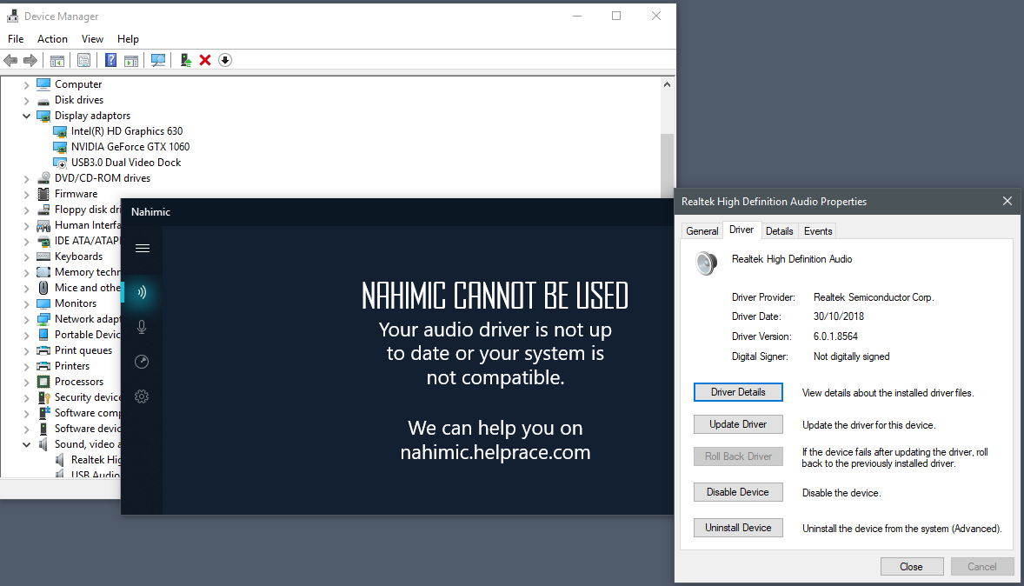Click the action pane toolbar icon beside Help
This screenshot has height=586, width=1024.
[x=131, y=60]
